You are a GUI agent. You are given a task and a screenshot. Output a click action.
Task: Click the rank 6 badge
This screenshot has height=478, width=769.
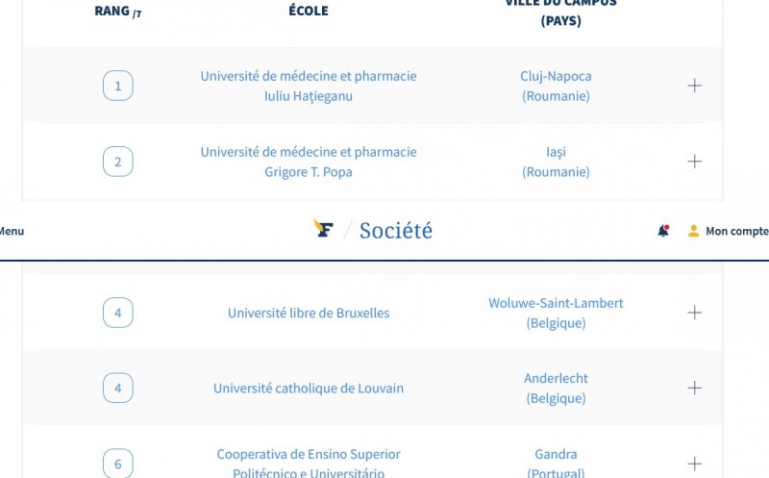coord(118,465)
